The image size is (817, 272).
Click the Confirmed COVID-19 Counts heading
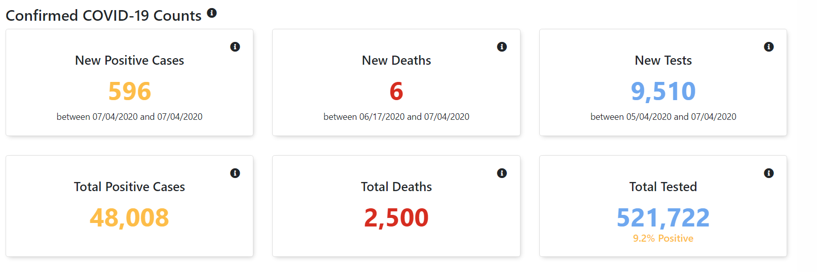[103, 16]
